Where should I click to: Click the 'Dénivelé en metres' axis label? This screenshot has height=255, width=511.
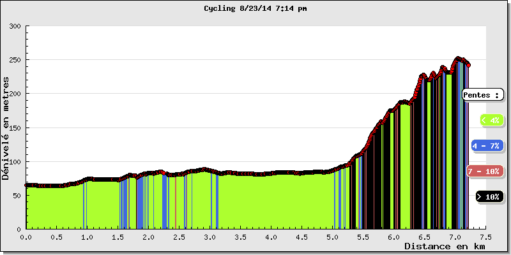tap(6, 127)
